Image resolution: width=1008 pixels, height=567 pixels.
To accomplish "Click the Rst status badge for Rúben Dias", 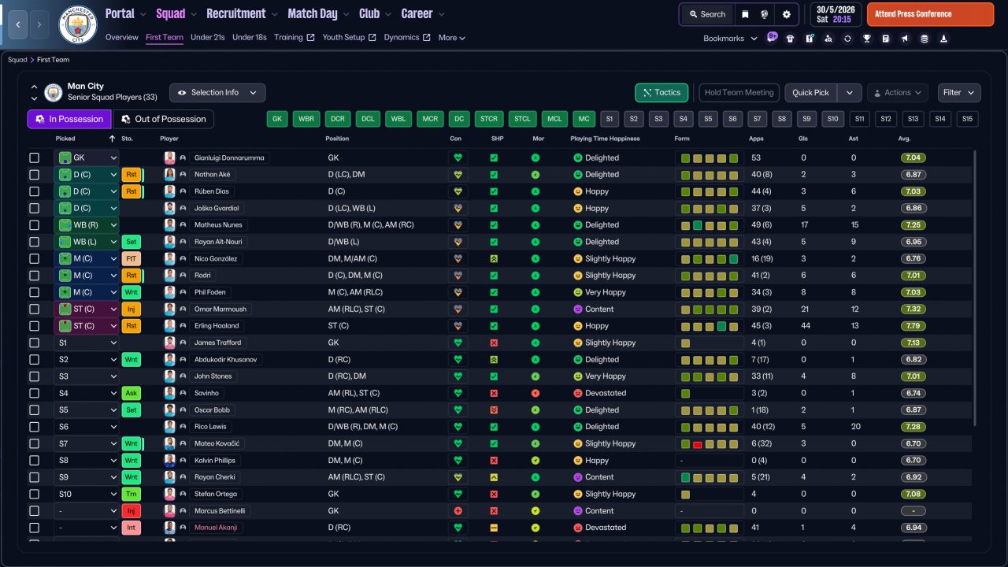I will (132, 191).
